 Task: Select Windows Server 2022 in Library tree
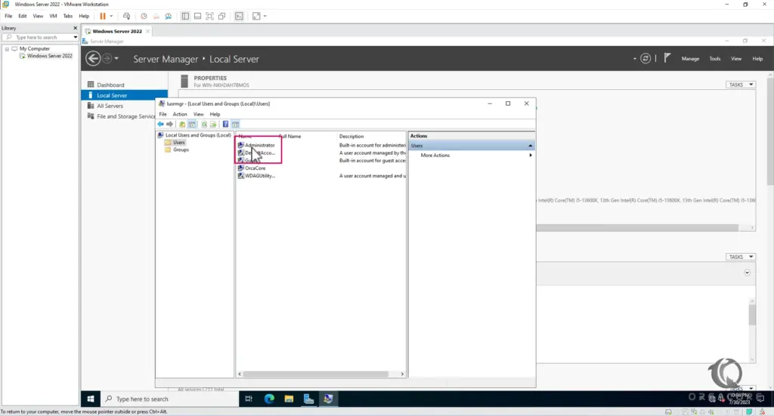[x=49, y=56]
